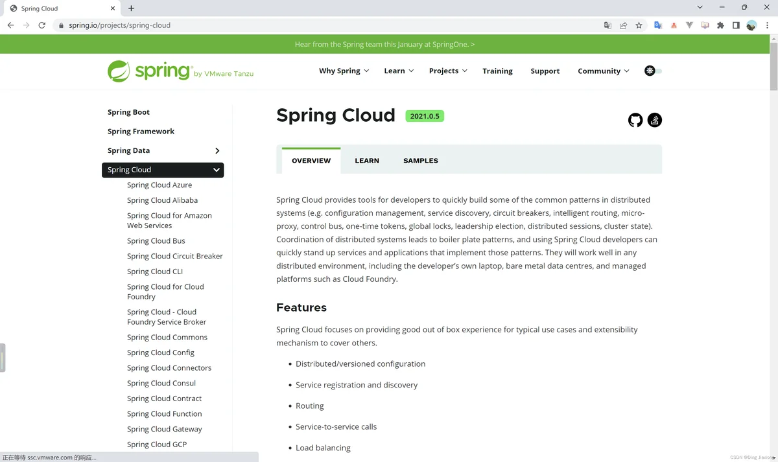778x462 pixels.
Task: Click the SpringOne announcement banner link
Action: [384, 44]
